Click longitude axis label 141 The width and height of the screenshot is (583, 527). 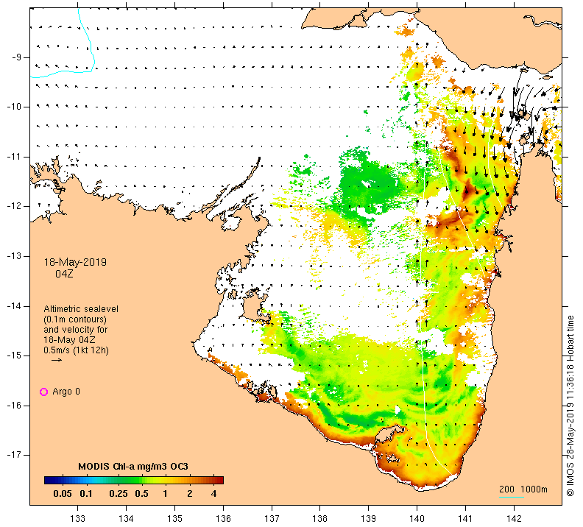click(465, 518)
